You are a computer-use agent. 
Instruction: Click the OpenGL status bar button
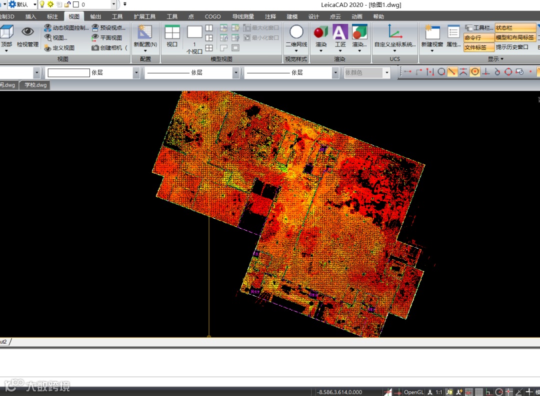pos(413,392)
